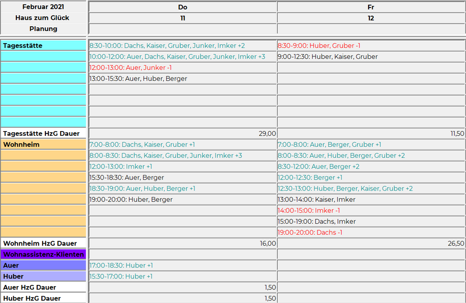Click the Wohnheim HzG Dauer 26,50 total cell
The height and width of the screenshot is (303, 466).
(x=371, y=244)
